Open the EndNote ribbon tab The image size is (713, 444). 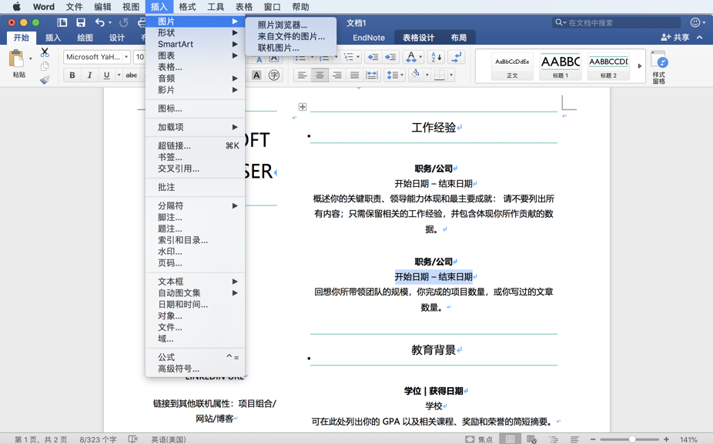369,38
